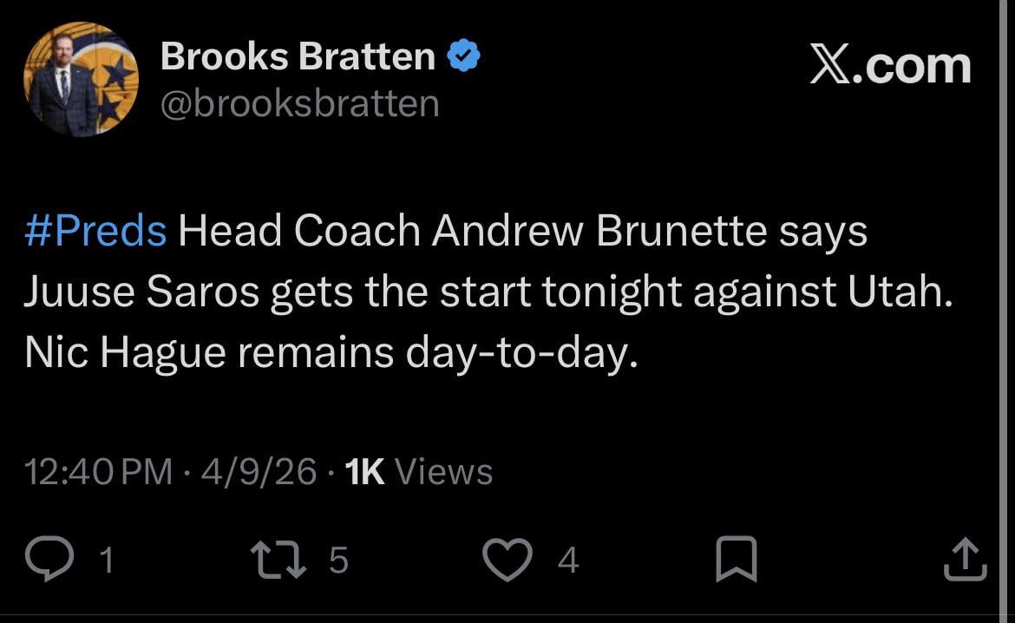
Task: Open Brooks Bratten's profile picture
Action: 81,80
